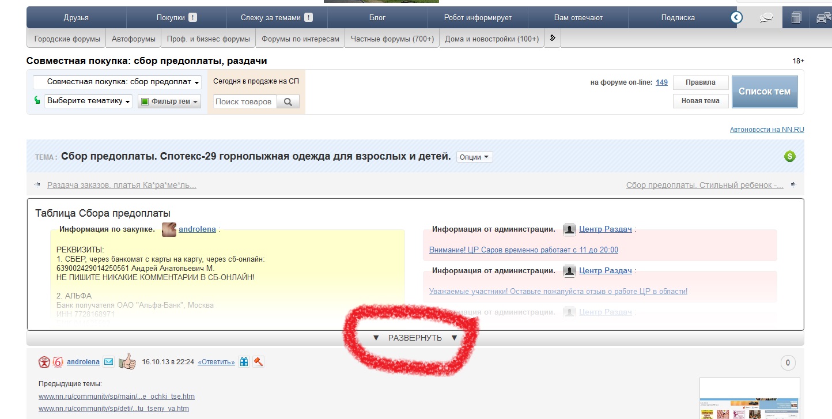Screen dimensions: 832x419
Task: Click the arrow icon before Раздача заказов link
Action: pos(37,185)
